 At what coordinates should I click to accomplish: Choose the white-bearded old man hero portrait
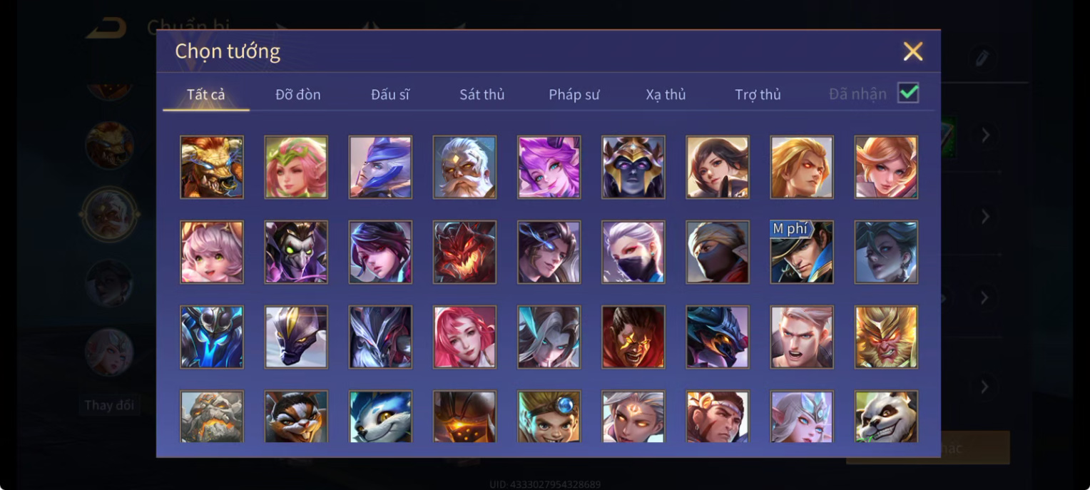[464, 167]
